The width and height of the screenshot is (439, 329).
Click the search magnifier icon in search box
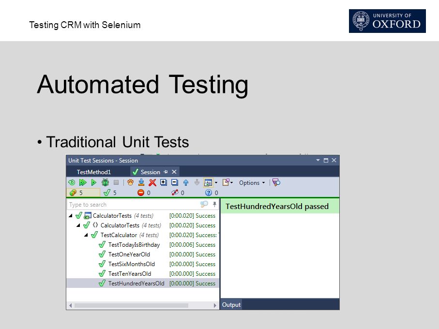click(204, 204)
